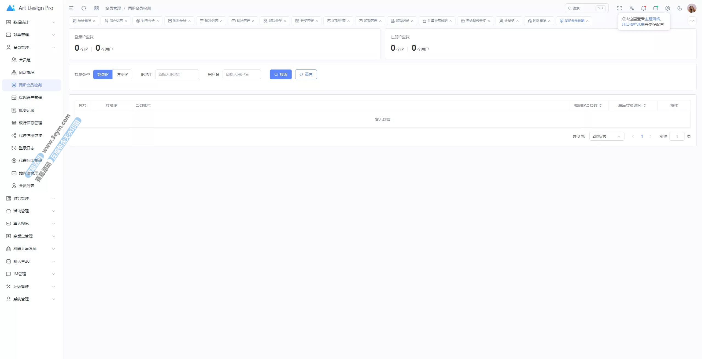Open the quick-entry grid icon in header
The height and width of the screenshot is (359, 702).
click(97, 8)
